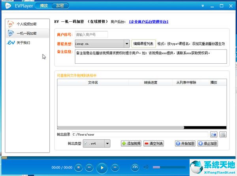Image resolution: width=237 pixels, height=176 pixels.
Task: Click the 转出目录 path field
Action: coord(140,134)
